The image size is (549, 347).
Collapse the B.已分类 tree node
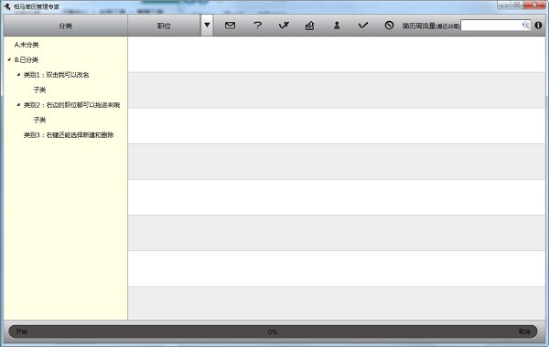pos(9,59)
